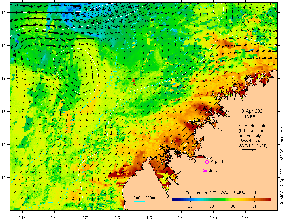Screen dimensions: 284x220
Task: Click the text '(0.1m contours)'
Action: pos(253,131)
